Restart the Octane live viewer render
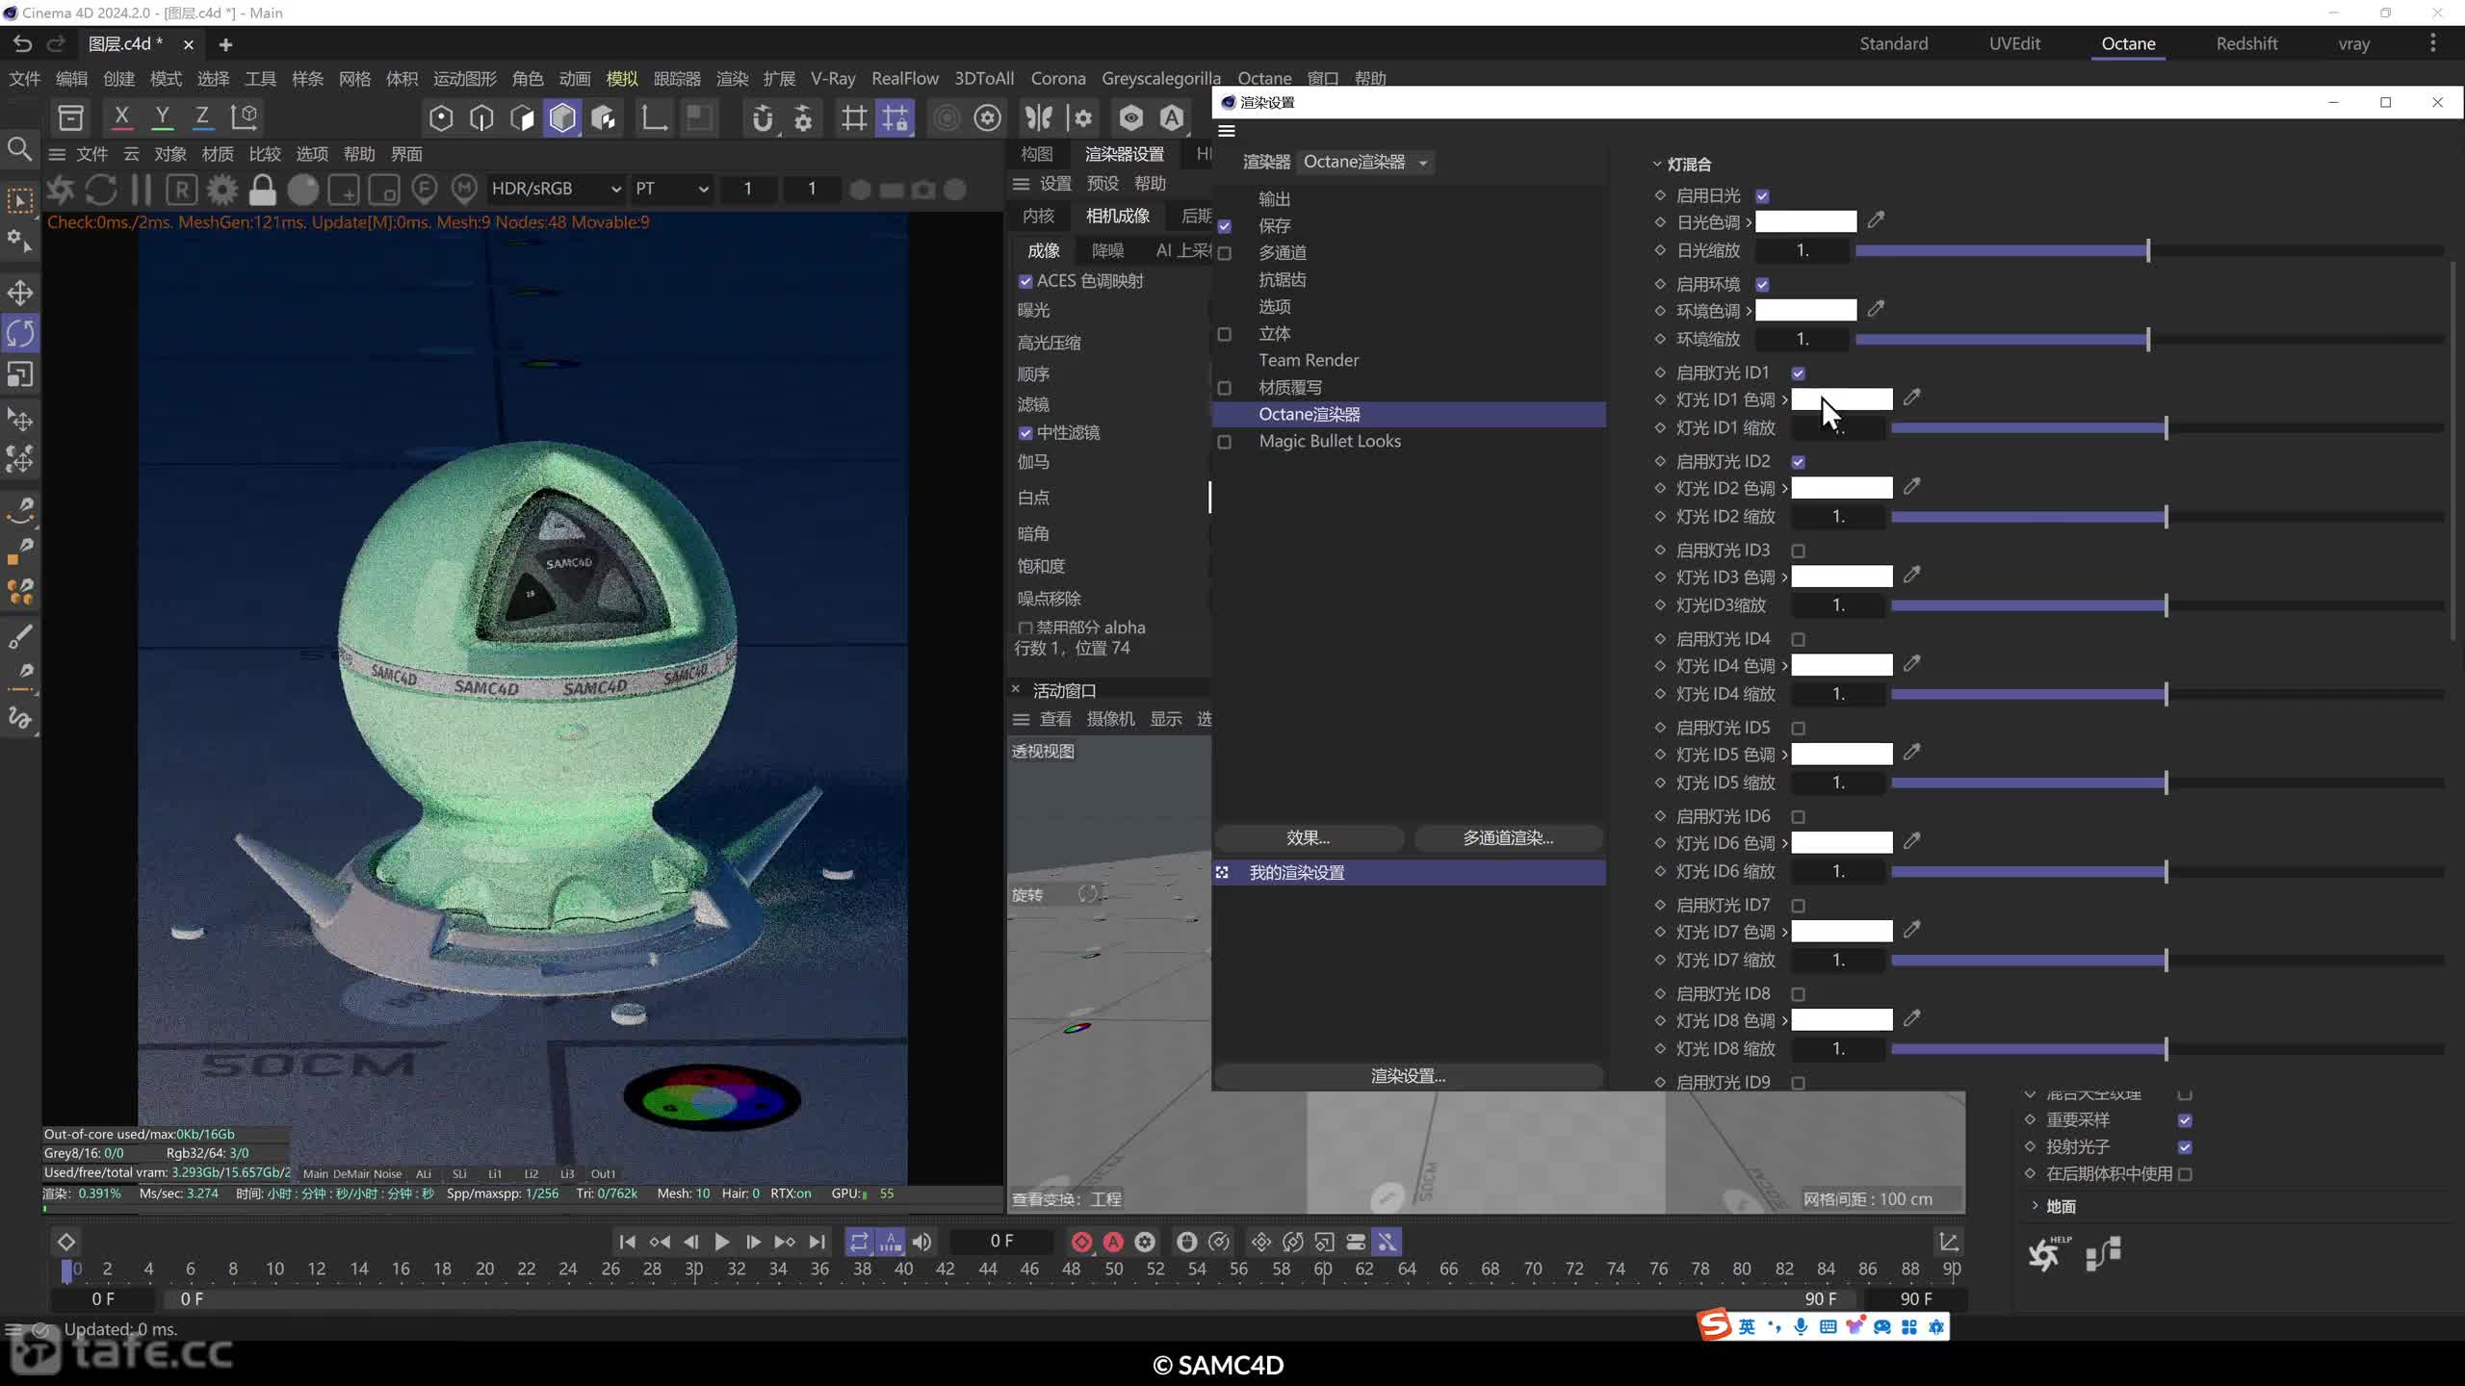Screen dimensions: 2465x1386 click(101, 190)
